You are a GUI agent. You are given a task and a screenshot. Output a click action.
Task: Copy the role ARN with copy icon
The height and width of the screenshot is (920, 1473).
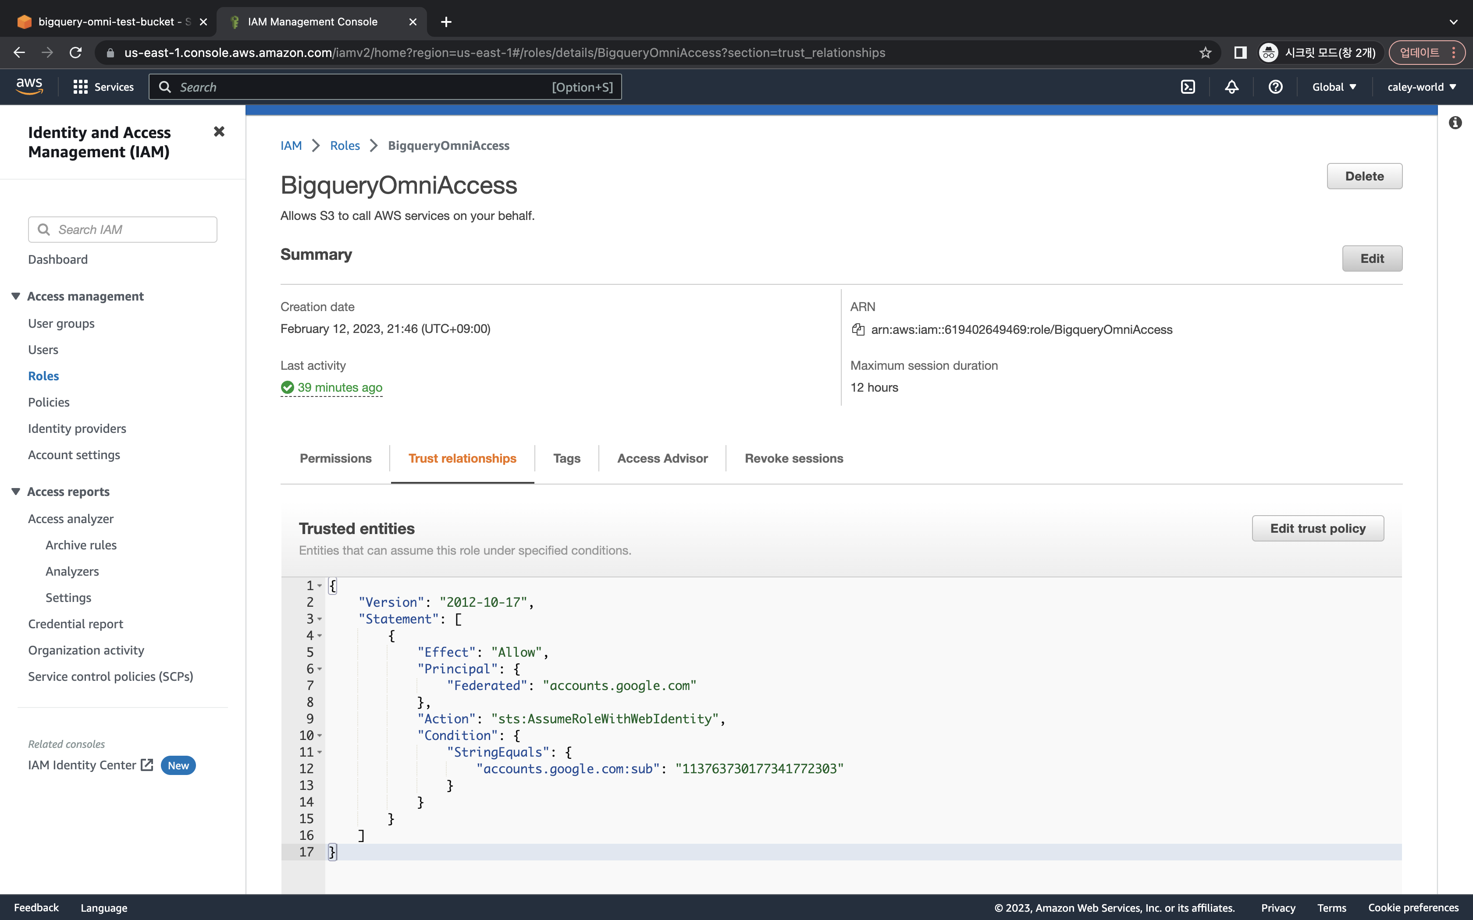[858, 330]
